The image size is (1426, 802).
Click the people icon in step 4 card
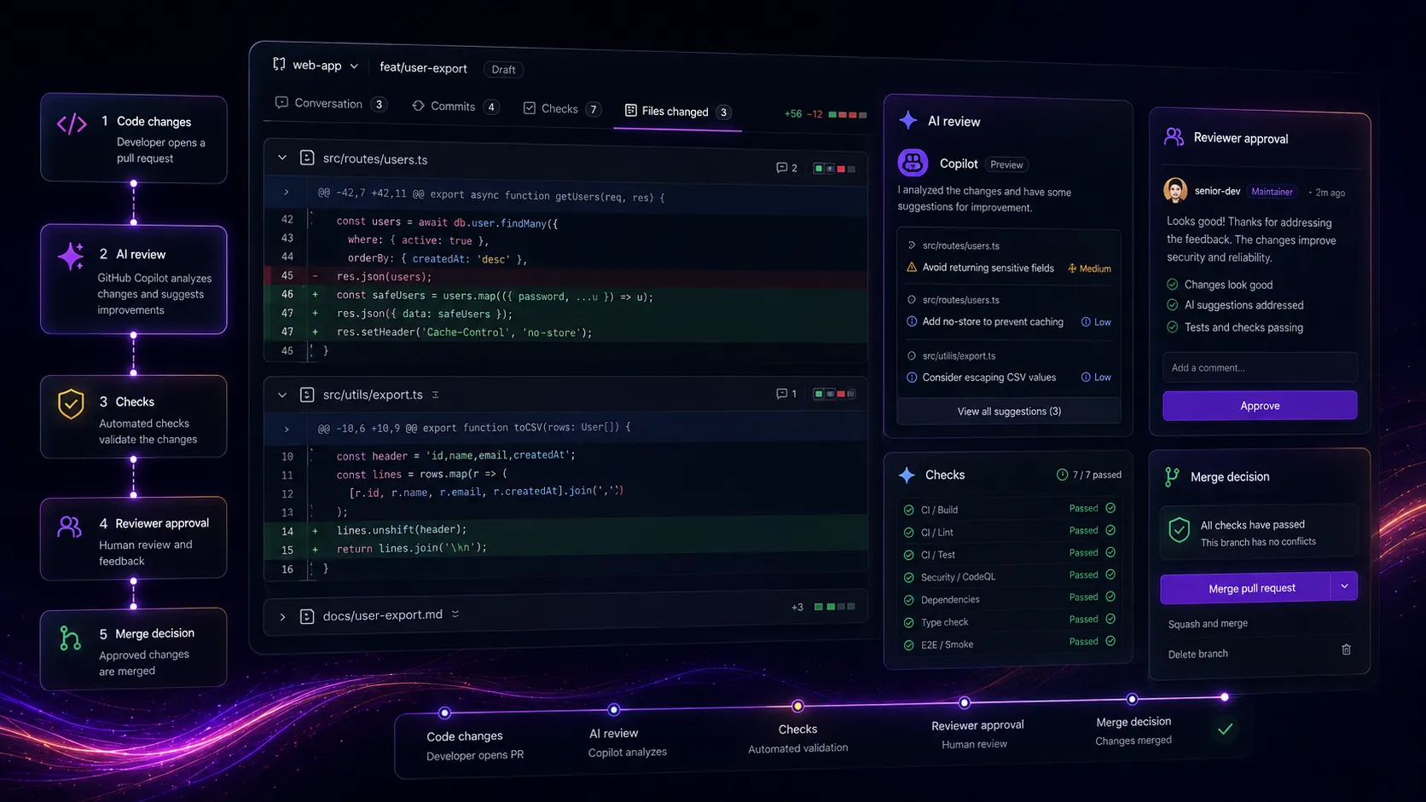(x=70, y=527)
